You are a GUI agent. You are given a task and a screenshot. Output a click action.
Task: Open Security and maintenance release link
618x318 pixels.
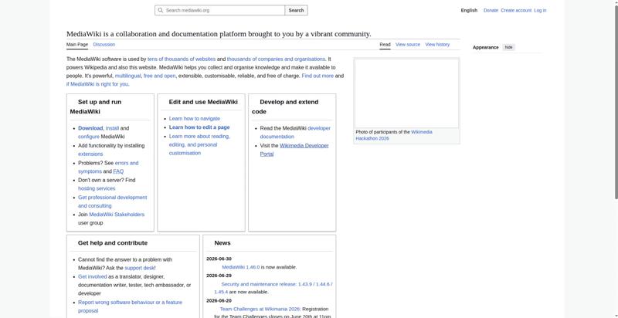pyautogui.click(x=273, y=288)
